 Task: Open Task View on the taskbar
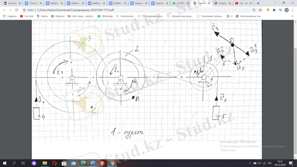23,163
